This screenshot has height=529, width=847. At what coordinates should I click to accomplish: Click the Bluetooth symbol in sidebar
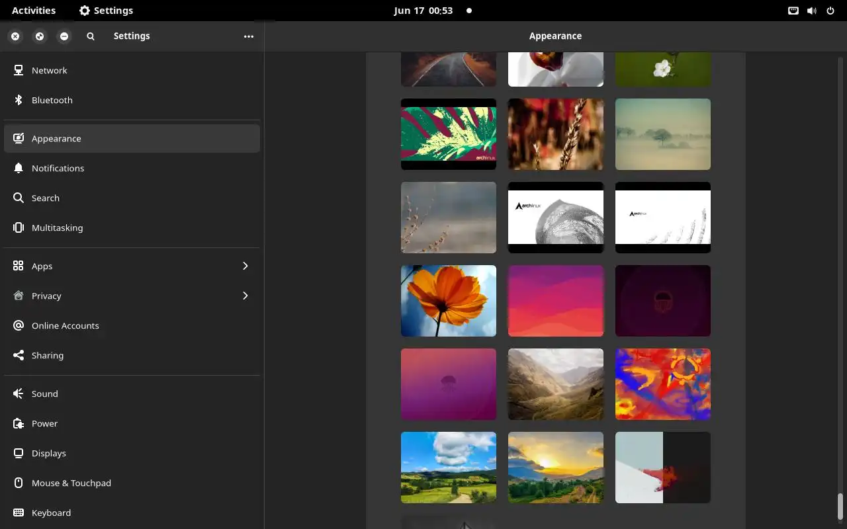tap(19, 100)
